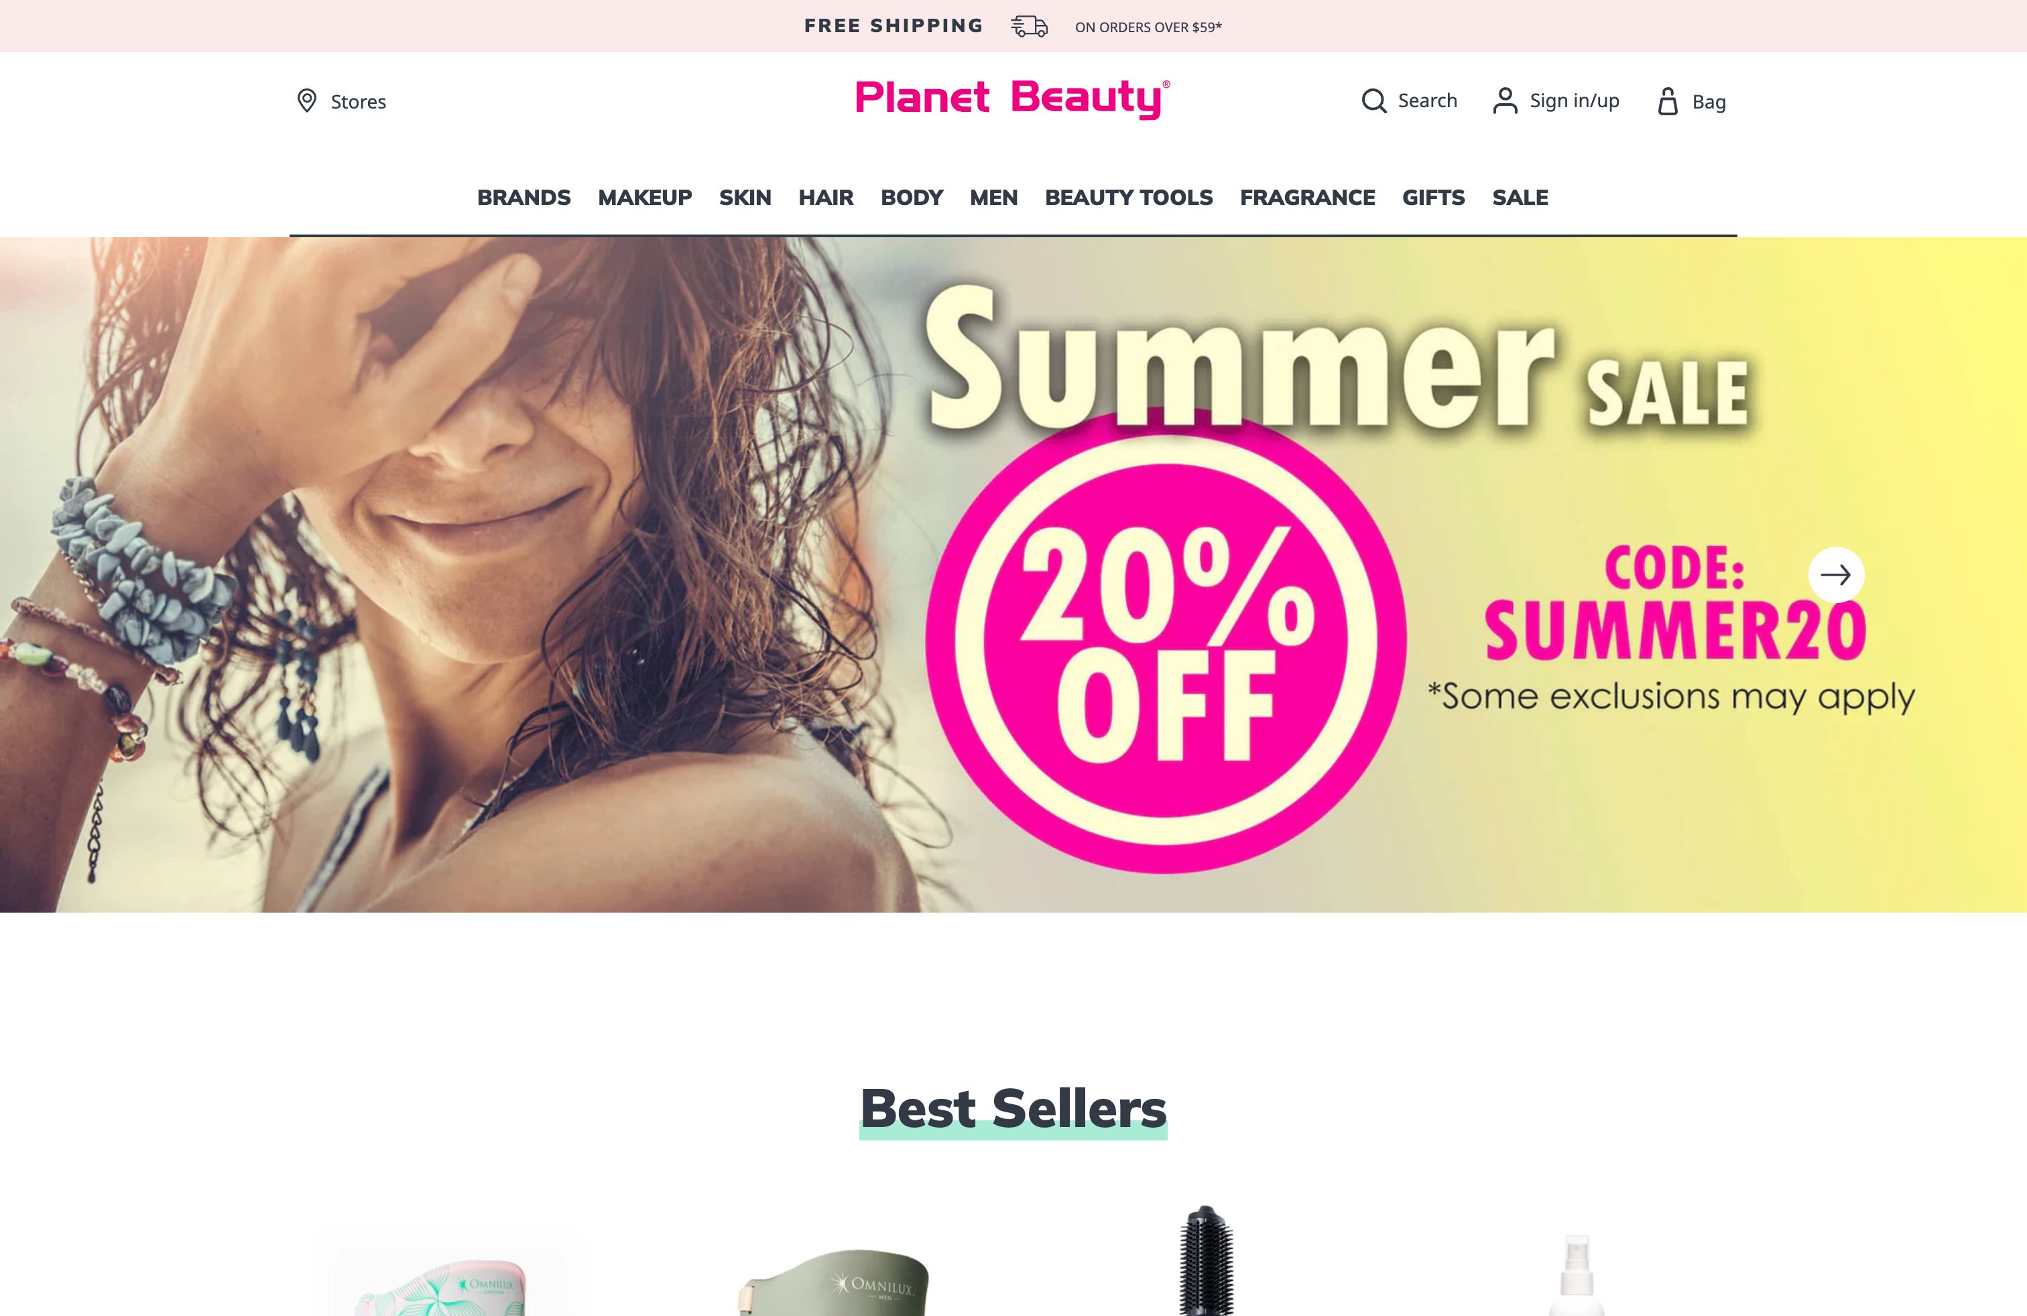The width and height of the screenshot is (2027, 1316).
Task: Select the HAIR category
Action: pos(825,198)
